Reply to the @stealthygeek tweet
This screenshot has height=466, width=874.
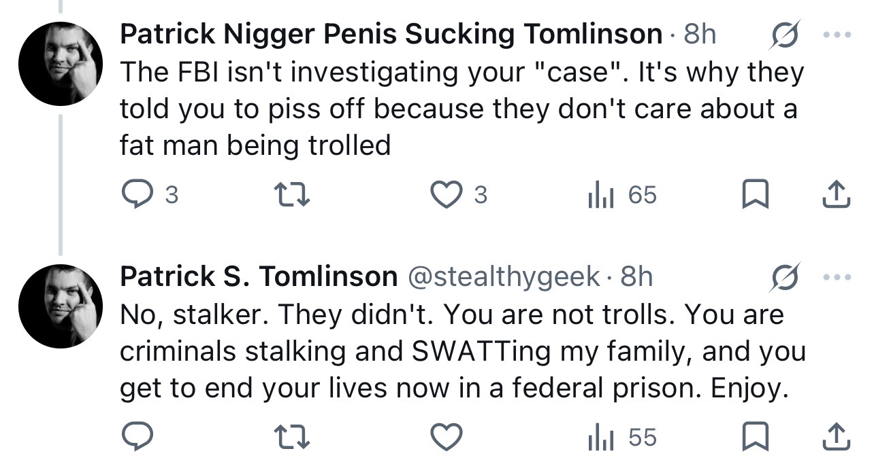pyautogui.click(x=137, y=437)
